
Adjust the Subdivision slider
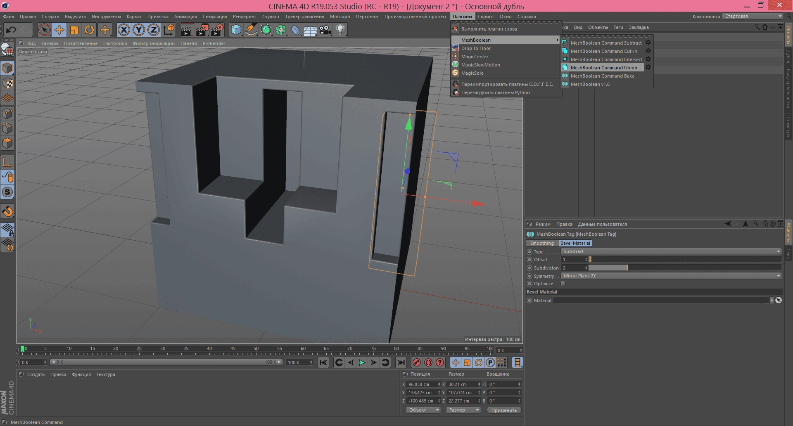coord(685,268)
